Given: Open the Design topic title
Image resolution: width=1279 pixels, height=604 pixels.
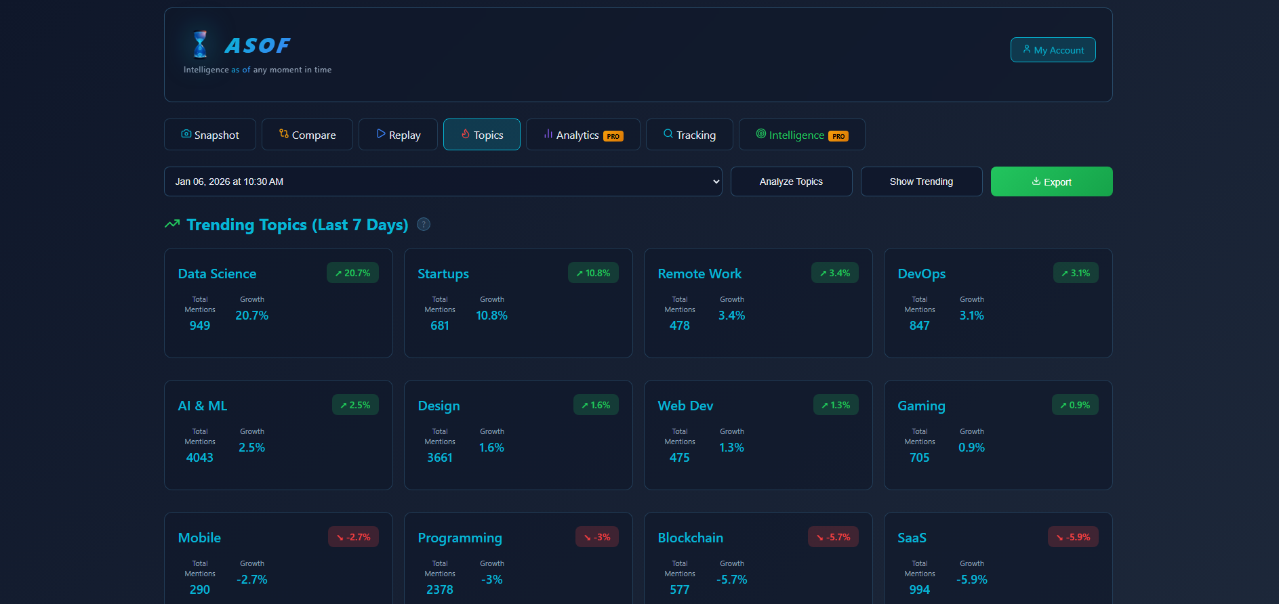Looking at the screenshot, I should click(x=439, y=406).
